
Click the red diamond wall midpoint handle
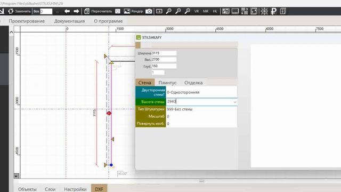point(109,113)
